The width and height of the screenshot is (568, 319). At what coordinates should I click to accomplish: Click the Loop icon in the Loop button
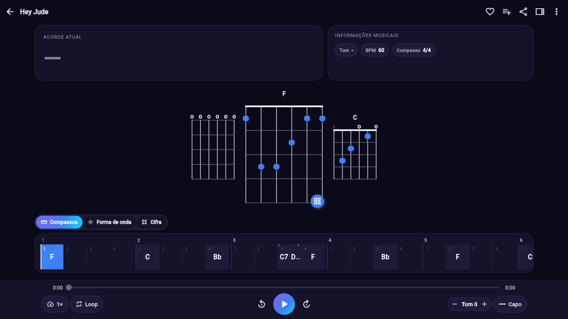pyautogui.click(x=79, y=304)
